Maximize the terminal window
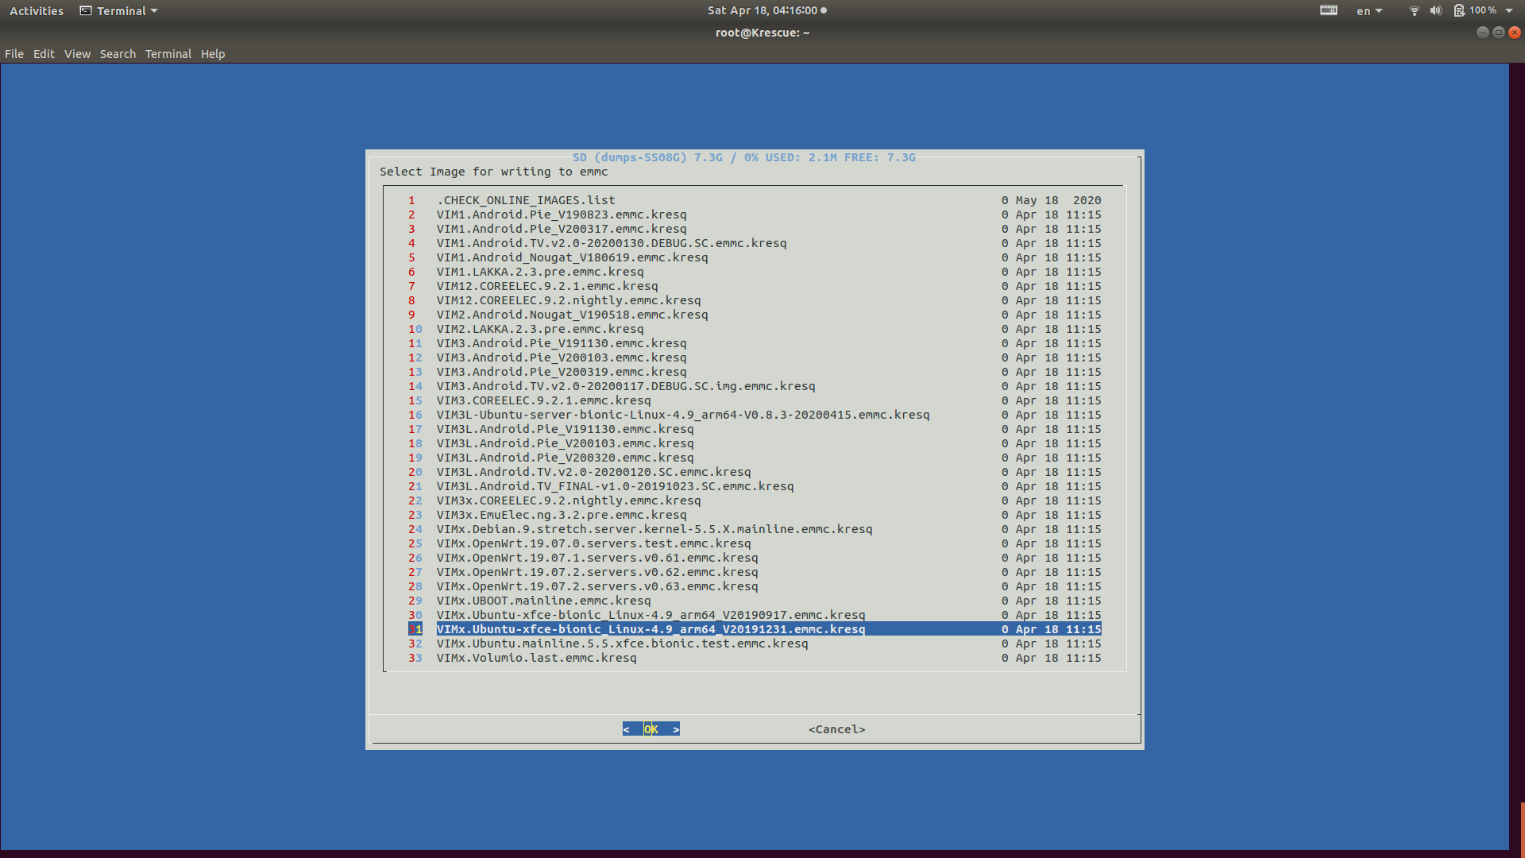This screenshot has width=1525, height=858. (1499, 33)
